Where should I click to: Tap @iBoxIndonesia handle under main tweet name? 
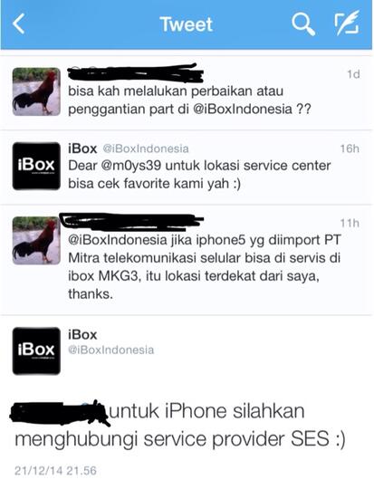point(111,350)
